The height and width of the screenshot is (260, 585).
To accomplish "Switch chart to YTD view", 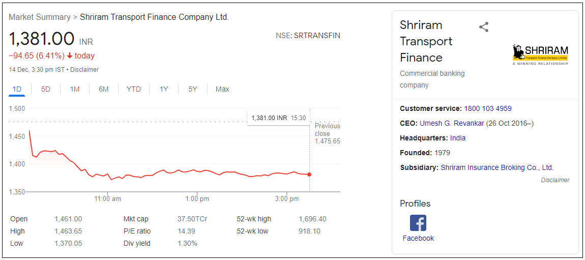I will [x=134, y=89].
